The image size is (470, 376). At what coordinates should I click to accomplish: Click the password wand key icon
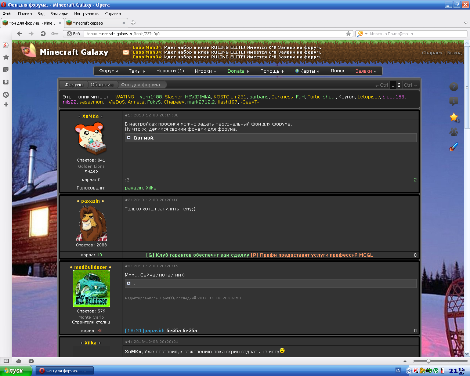click(x=55, y=33)
